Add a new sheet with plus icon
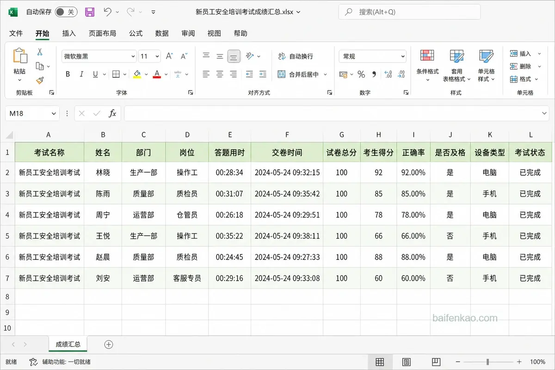This screenshot has height=370, width=555. pyautogui.click(x=109, y=344)
